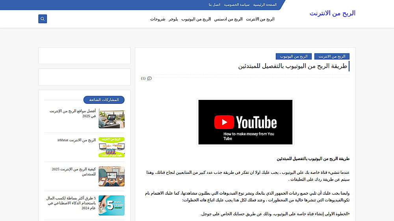Open اتصل بنا link
The height and width of the screenshot is (221, 394).
[214, 5]
